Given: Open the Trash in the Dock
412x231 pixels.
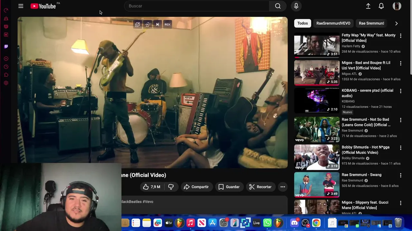Looking at the screenshot, I should tap(398, 223).
